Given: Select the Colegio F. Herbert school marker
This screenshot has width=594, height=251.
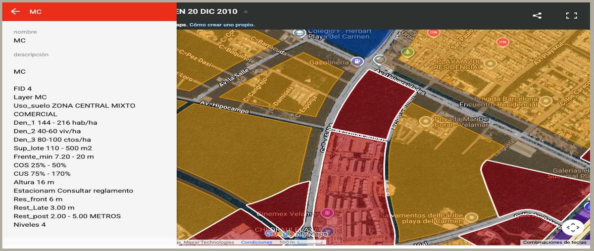Looking at the screenshot, I should coord(299,33).
